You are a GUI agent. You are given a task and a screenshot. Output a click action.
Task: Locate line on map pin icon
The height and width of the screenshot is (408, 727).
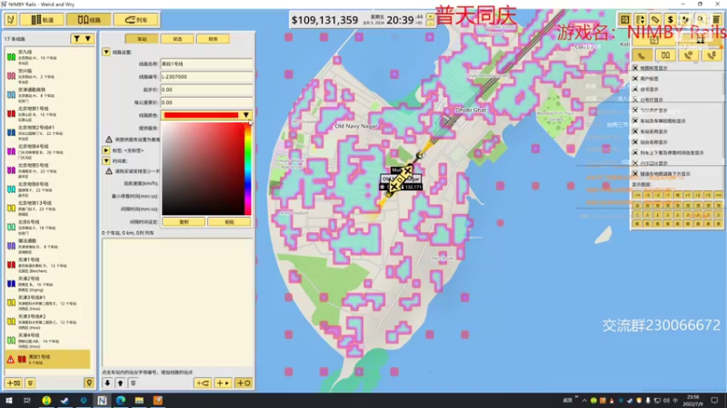click(89, 383)
